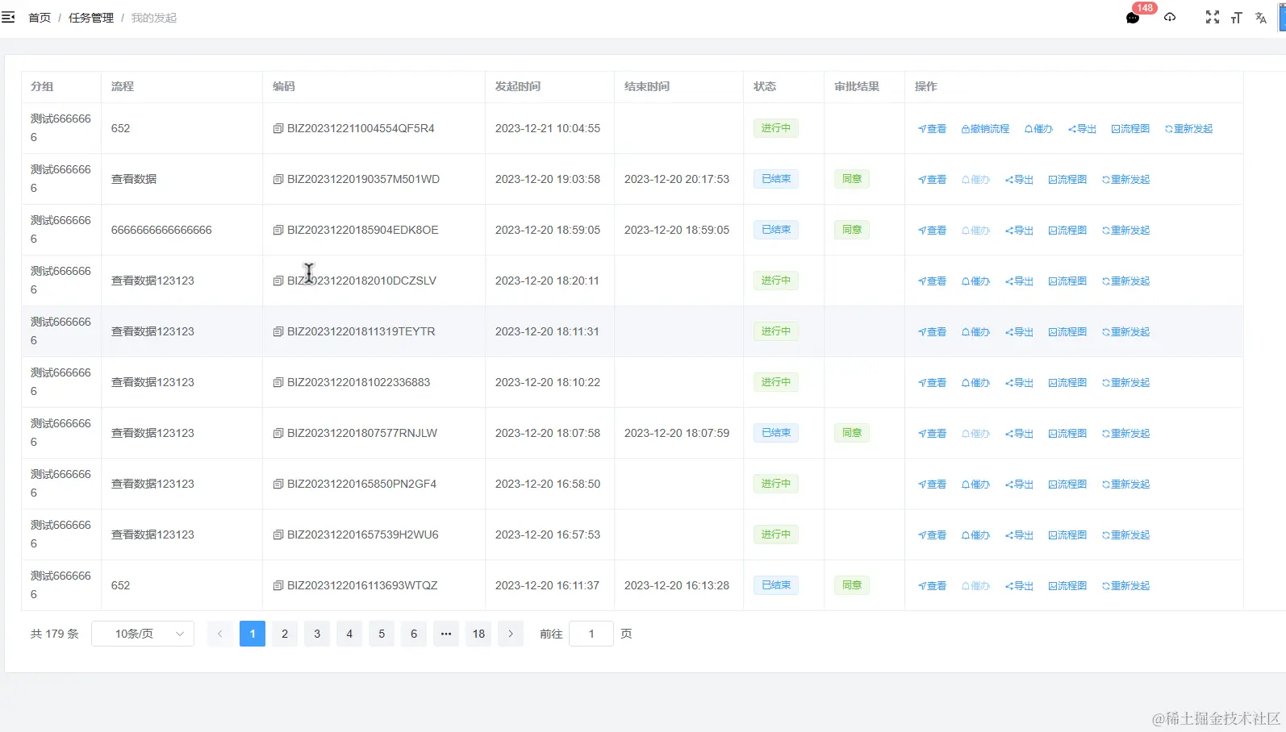1286x732 pixels.
Task: Jump to page 18 in pagination
Action: pyautogui.click(x=478, y=634)
